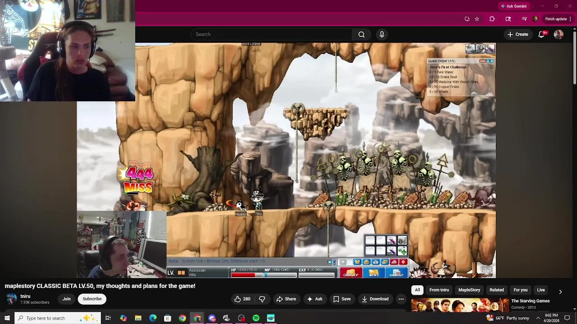The height and width of the screenshot is (324, 577).
Task: Open YouTube notifications bell
Action: coord(542,34)
